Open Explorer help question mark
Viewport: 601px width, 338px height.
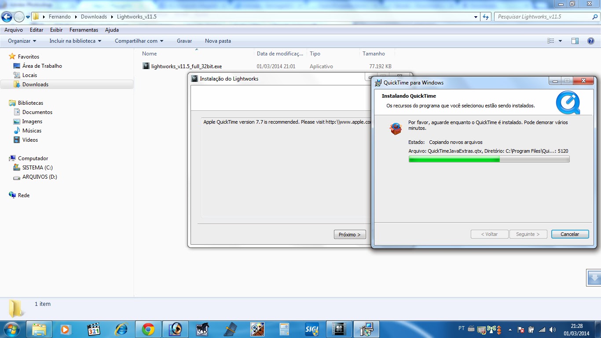[591, 41]
